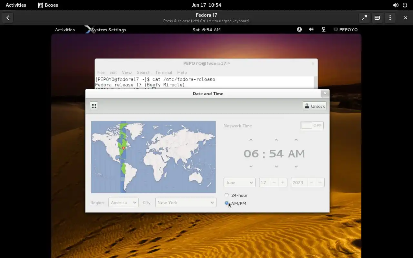Open the terminal Help menu
413x258 pixels.
pos(182,73)
